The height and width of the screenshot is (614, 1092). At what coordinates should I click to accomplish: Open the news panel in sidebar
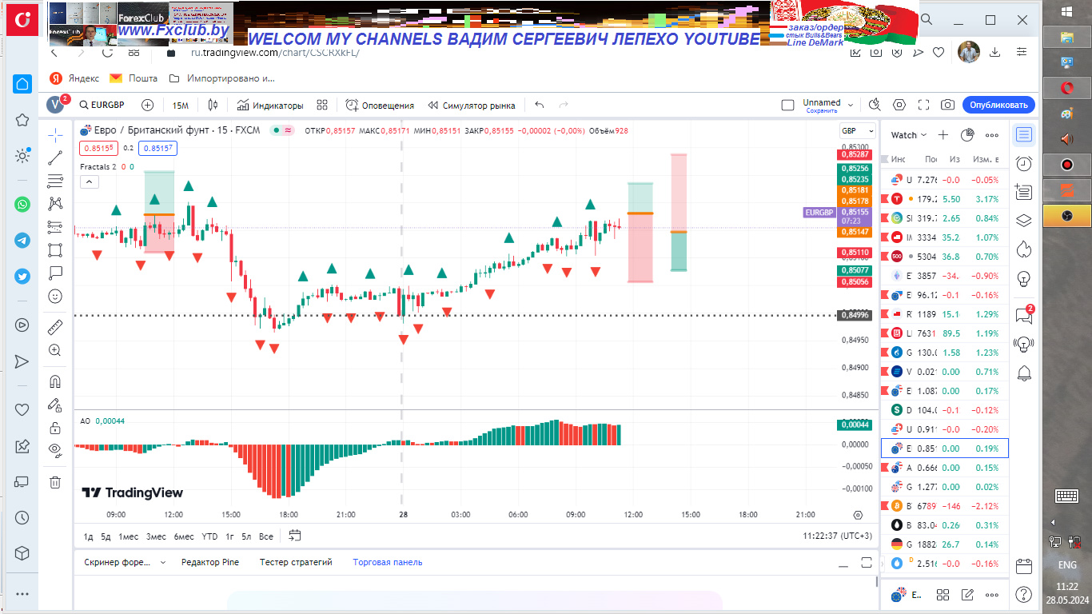point(1024,192)
